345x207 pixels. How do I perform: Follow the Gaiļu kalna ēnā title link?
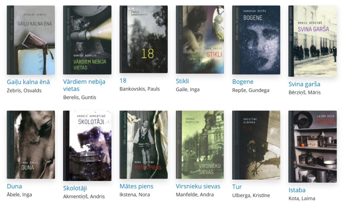pos(28,82)
